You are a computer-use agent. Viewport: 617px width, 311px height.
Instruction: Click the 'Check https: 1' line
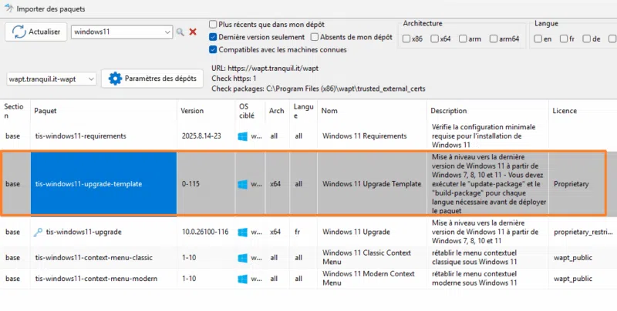pyautogui.click(x=234, y=79)
